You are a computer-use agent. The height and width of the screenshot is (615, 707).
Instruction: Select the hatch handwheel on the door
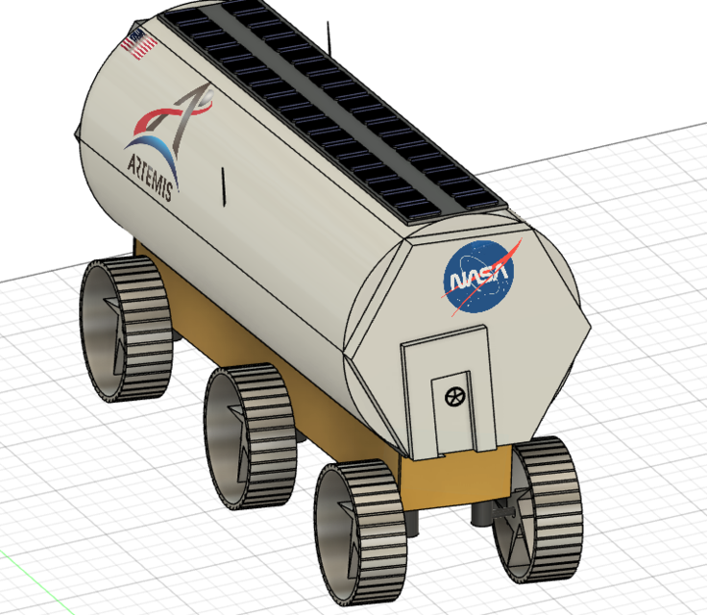pyautogui.click(x=454, y=397)
